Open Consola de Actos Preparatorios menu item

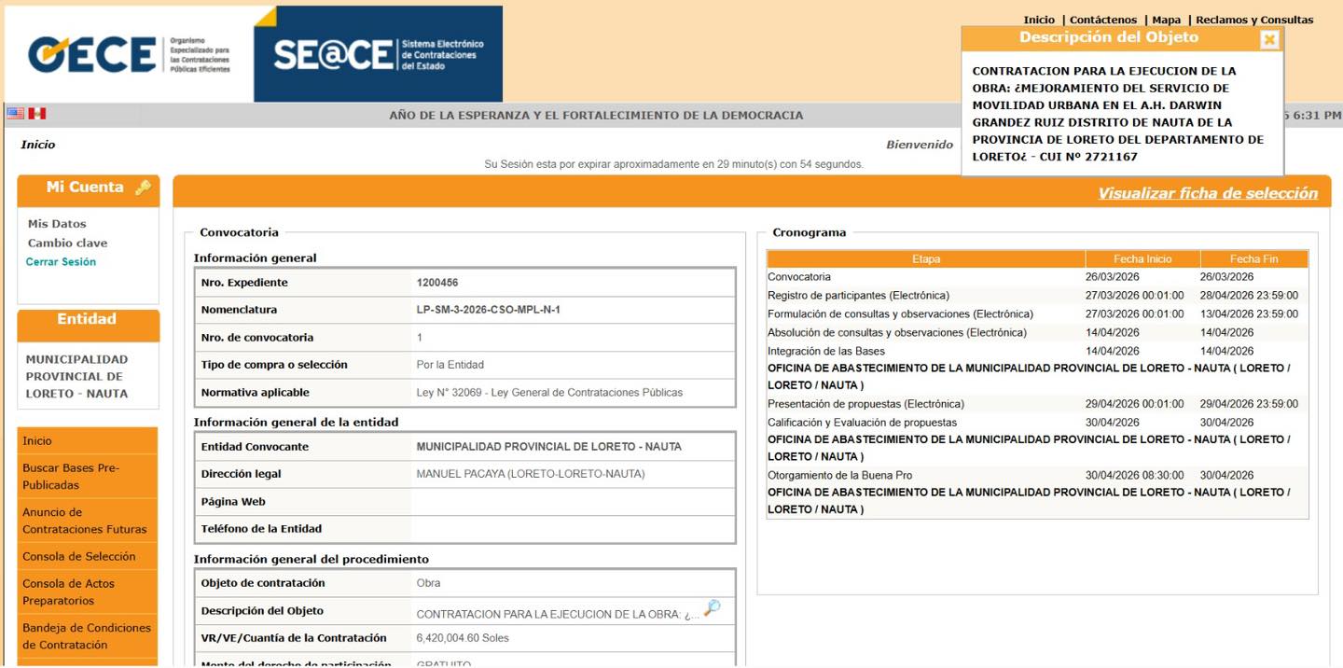point(88,592)
